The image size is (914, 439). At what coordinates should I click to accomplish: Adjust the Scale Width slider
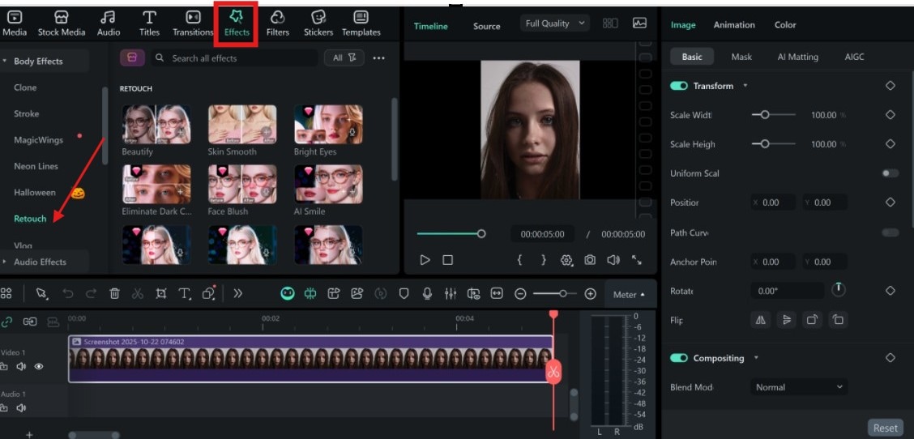[x=773, y=115]
